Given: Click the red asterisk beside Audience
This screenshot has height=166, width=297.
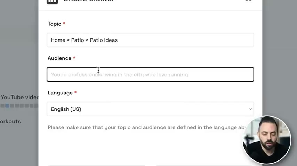Looking at the screenshot, I should (x=74, y=58).
